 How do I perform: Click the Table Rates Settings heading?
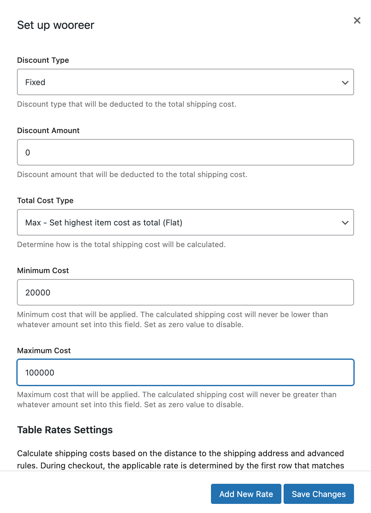(x=65, y=430)
